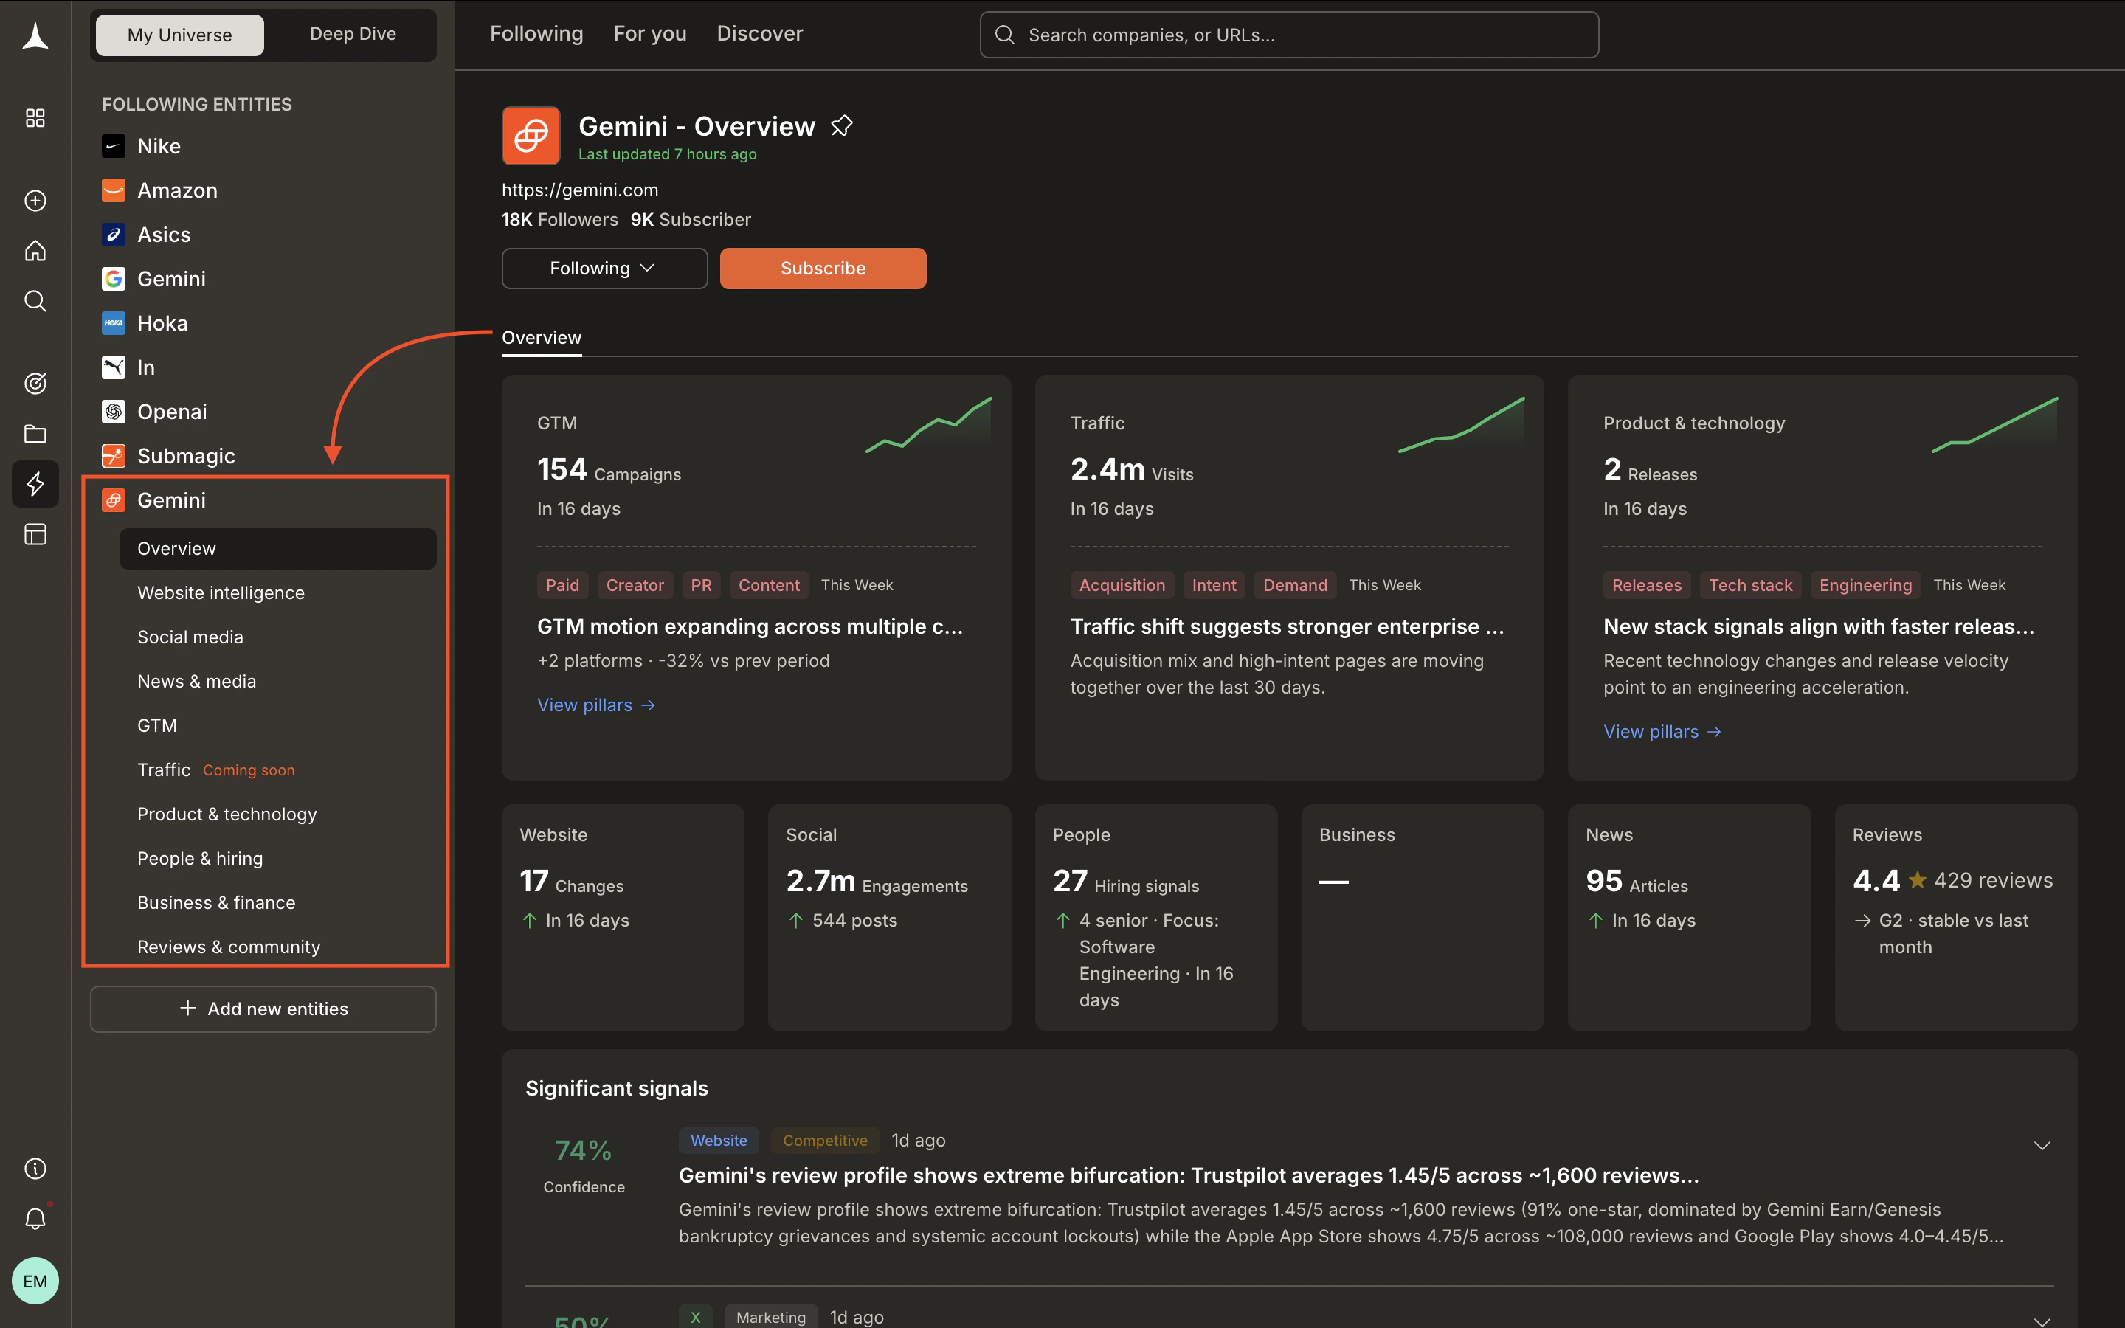Select Overview in the Gemini submenu

click(x=277, y=548)
